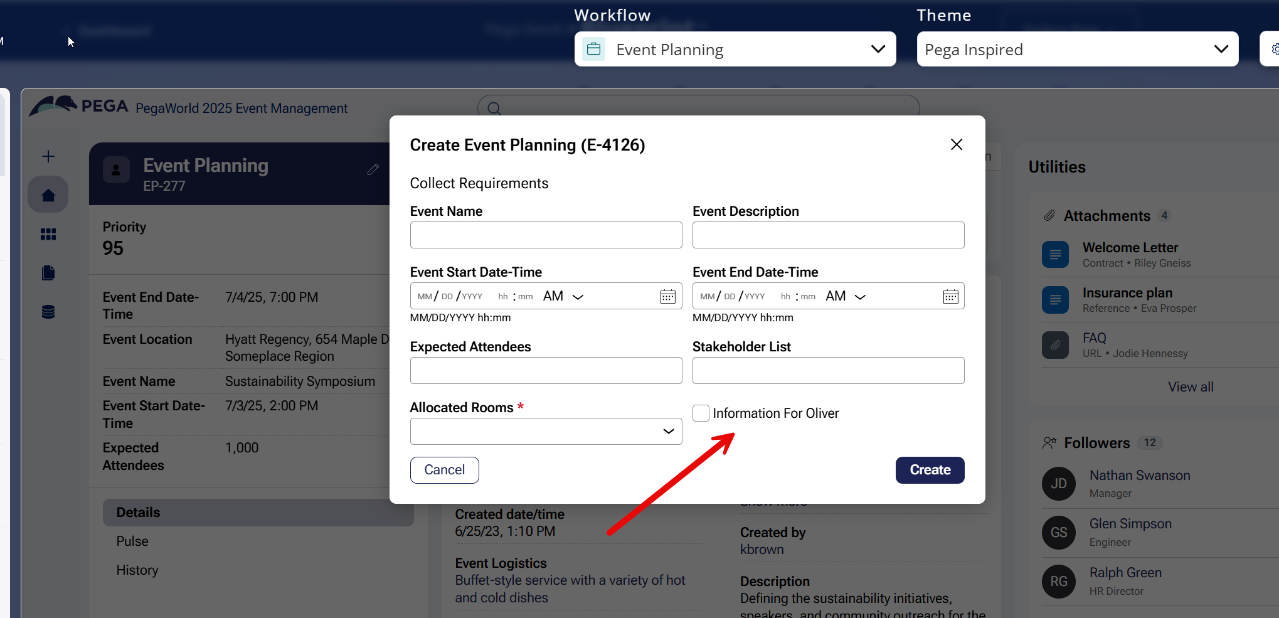Open calendar picker for Event Start Date-Time
This screenshot has width=1279, height=618.
point(667,297)
